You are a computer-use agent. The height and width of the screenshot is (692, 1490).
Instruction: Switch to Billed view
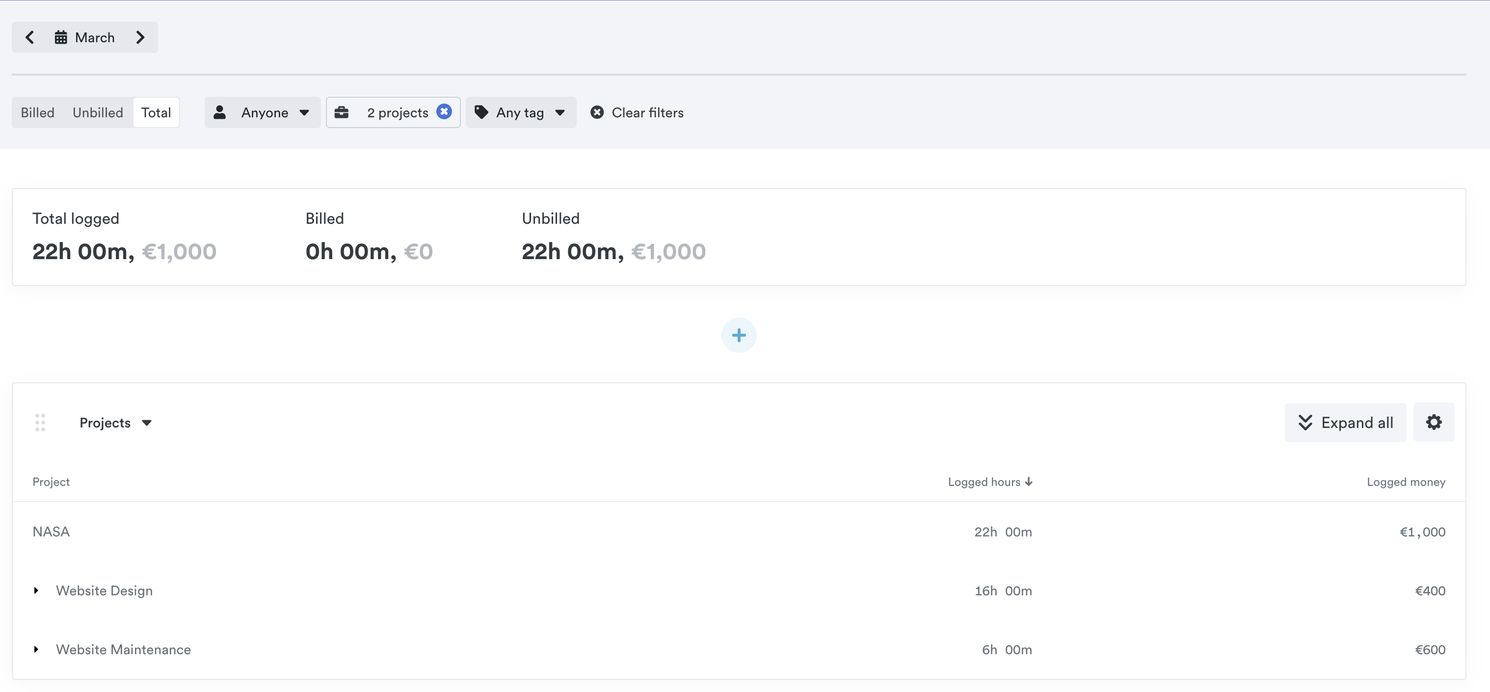point(38,112)
